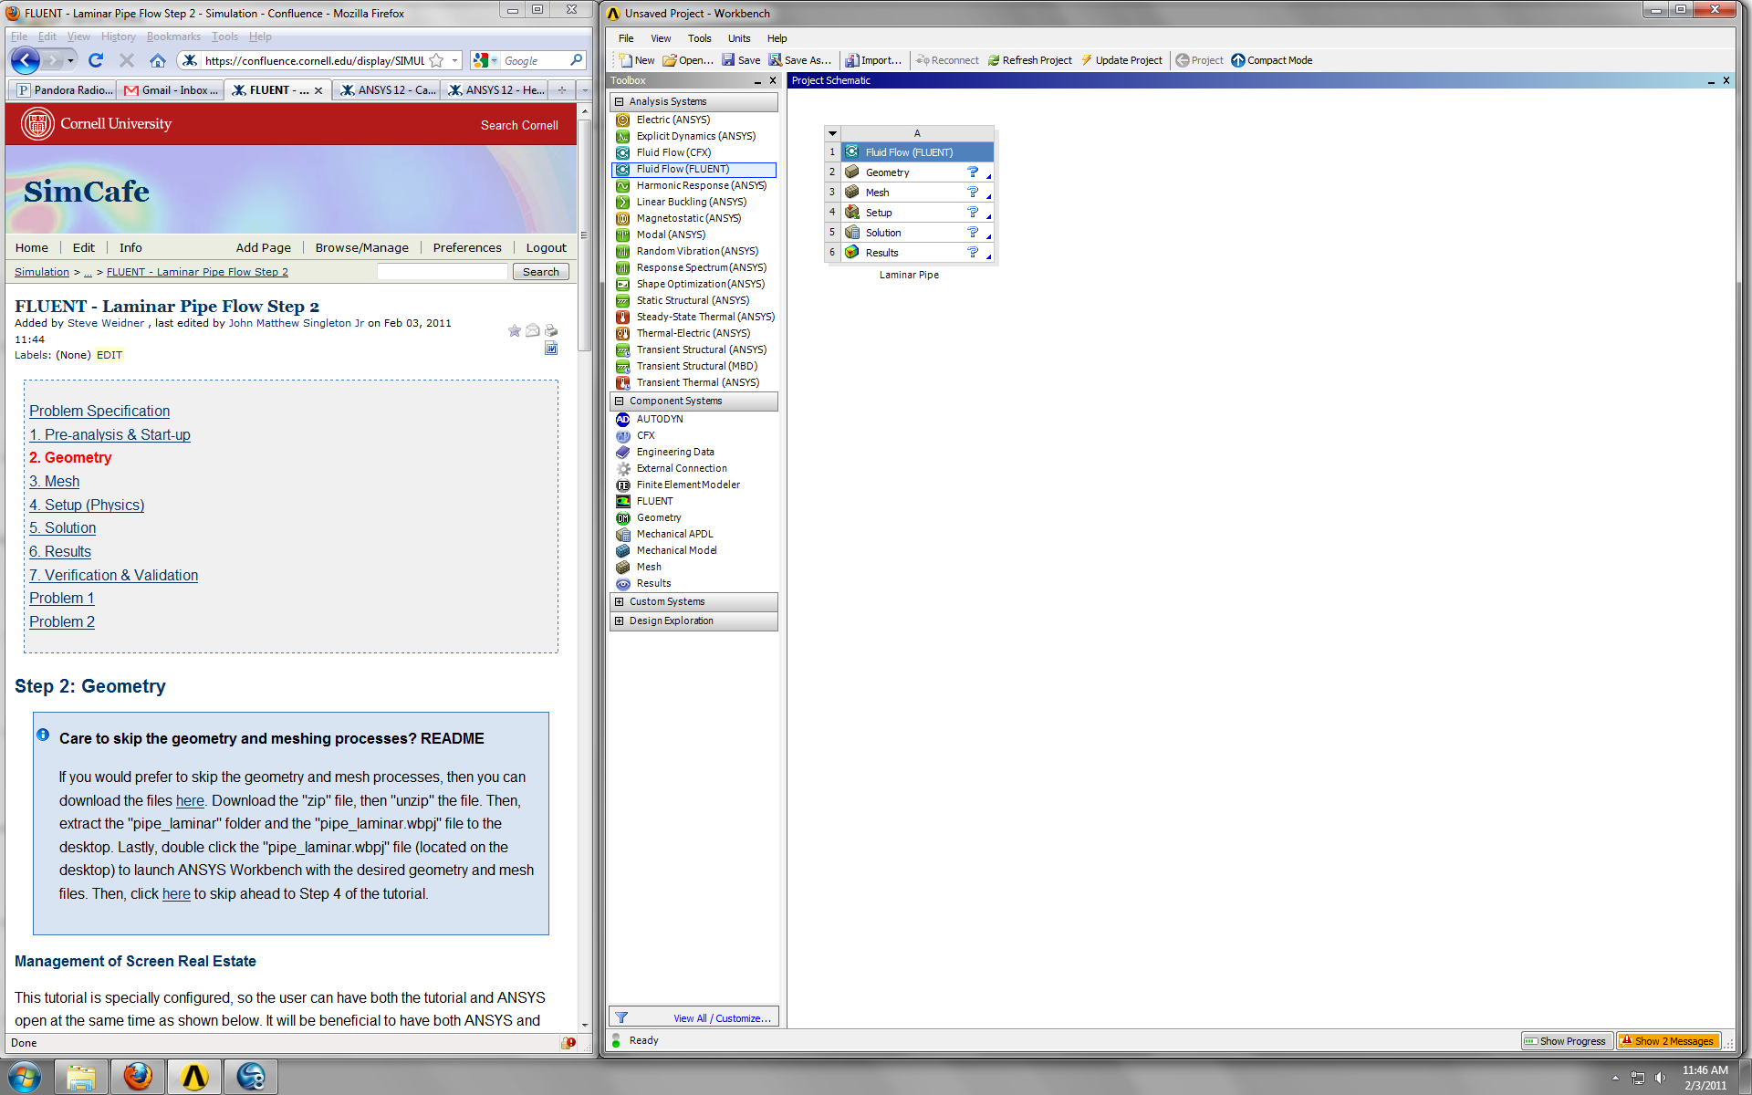Click the 'Problem Specification' link
Image resolution: width=1752 pixels, height=1095 pixels.
(99, 411)
